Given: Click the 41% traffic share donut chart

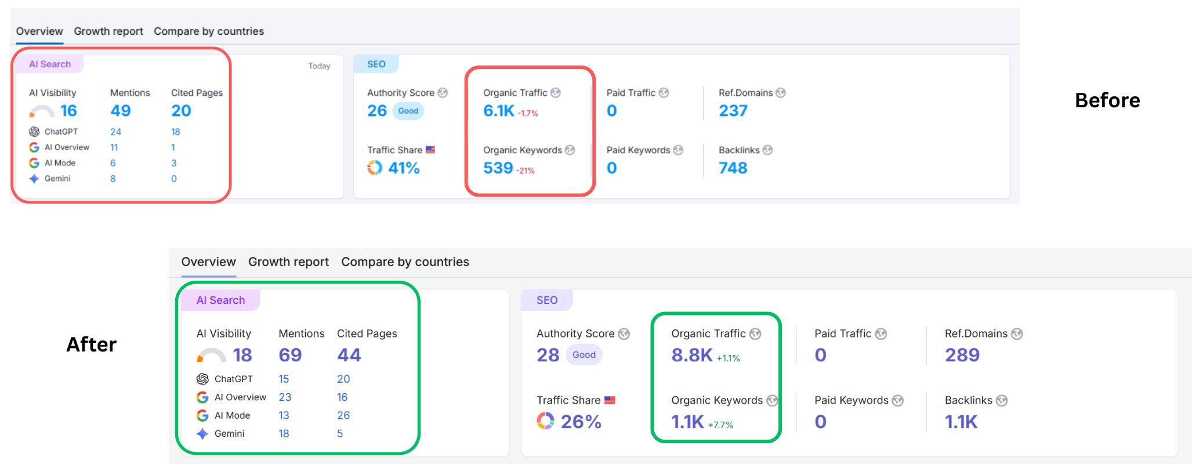Looking at the screenshot, I should tap(375, 168).
